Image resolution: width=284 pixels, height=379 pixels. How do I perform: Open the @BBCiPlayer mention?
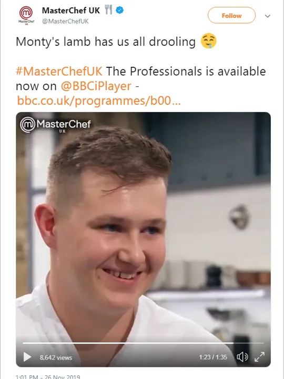pos(96,86)
